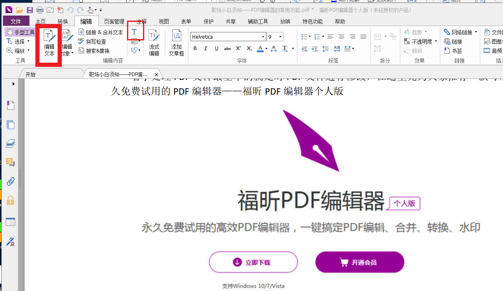Open the Security lock panel

pos(11,201)
